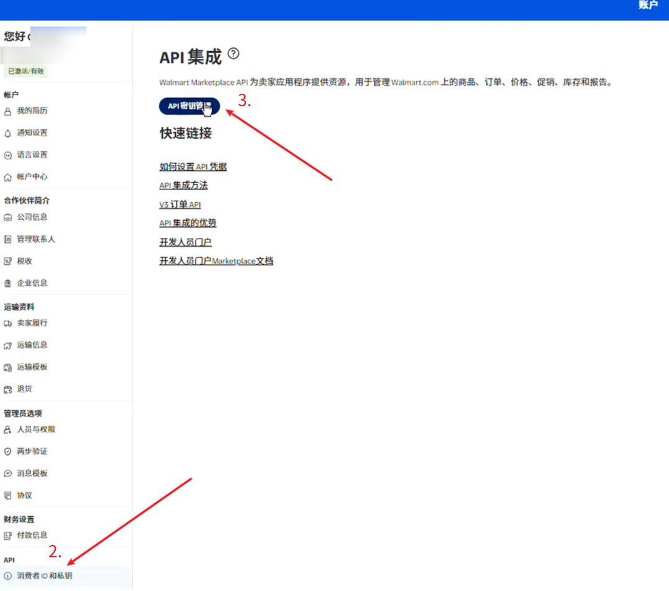Open 付款信息 under 财务设置
This screenshot has width=669, height=591.
pos(32,535)
